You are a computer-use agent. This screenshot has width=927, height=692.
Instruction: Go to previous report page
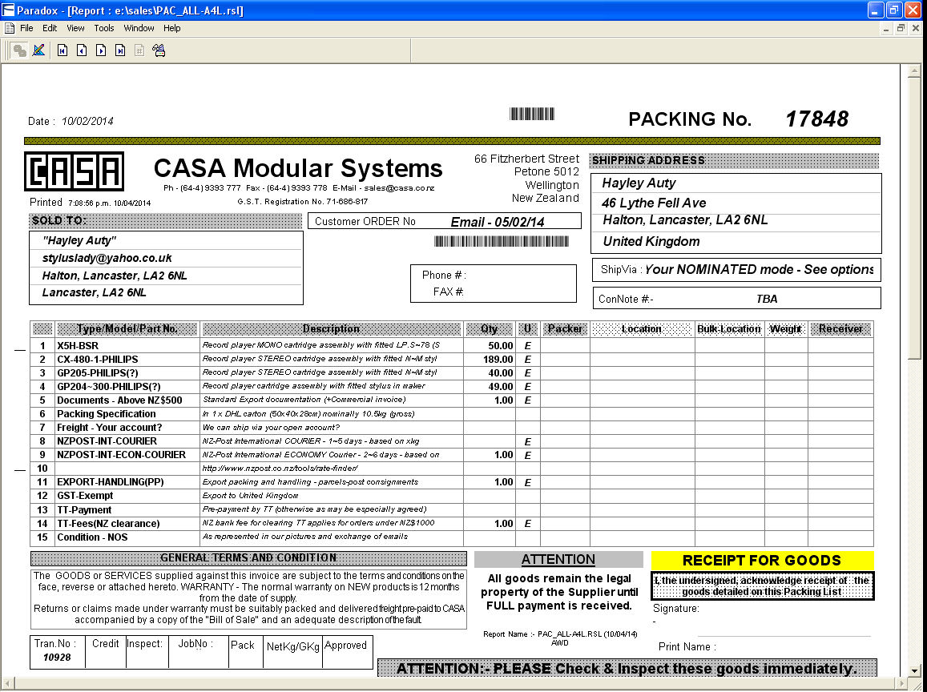(82, 50)
